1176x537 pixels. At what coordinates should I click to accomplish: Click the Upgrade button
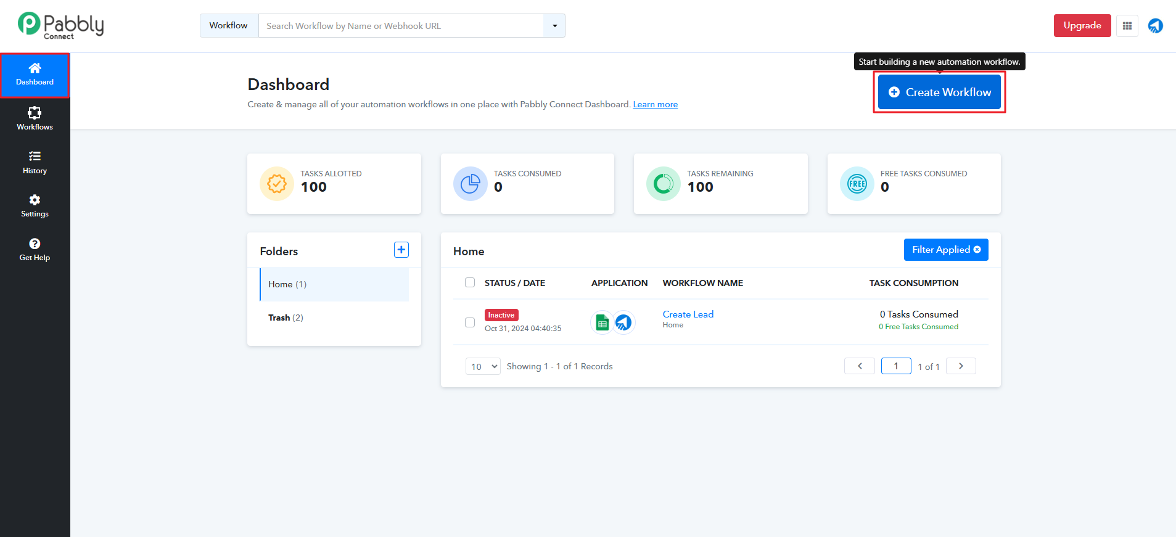pos(1082,26)
